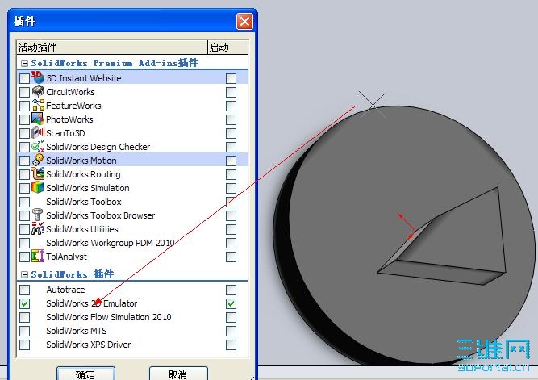This screenshot has width=538, height=380.
Task: Select the SolidWorks Workgroup PDM 2010 text
Action: 111,243
